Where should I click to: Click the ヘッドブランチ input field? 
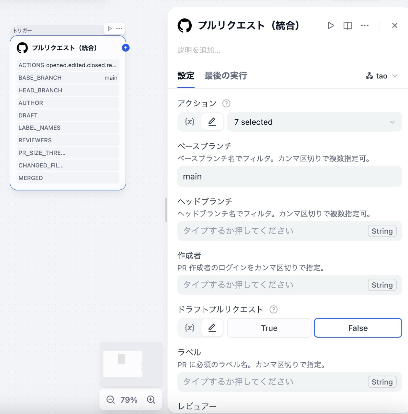point(290,231)
